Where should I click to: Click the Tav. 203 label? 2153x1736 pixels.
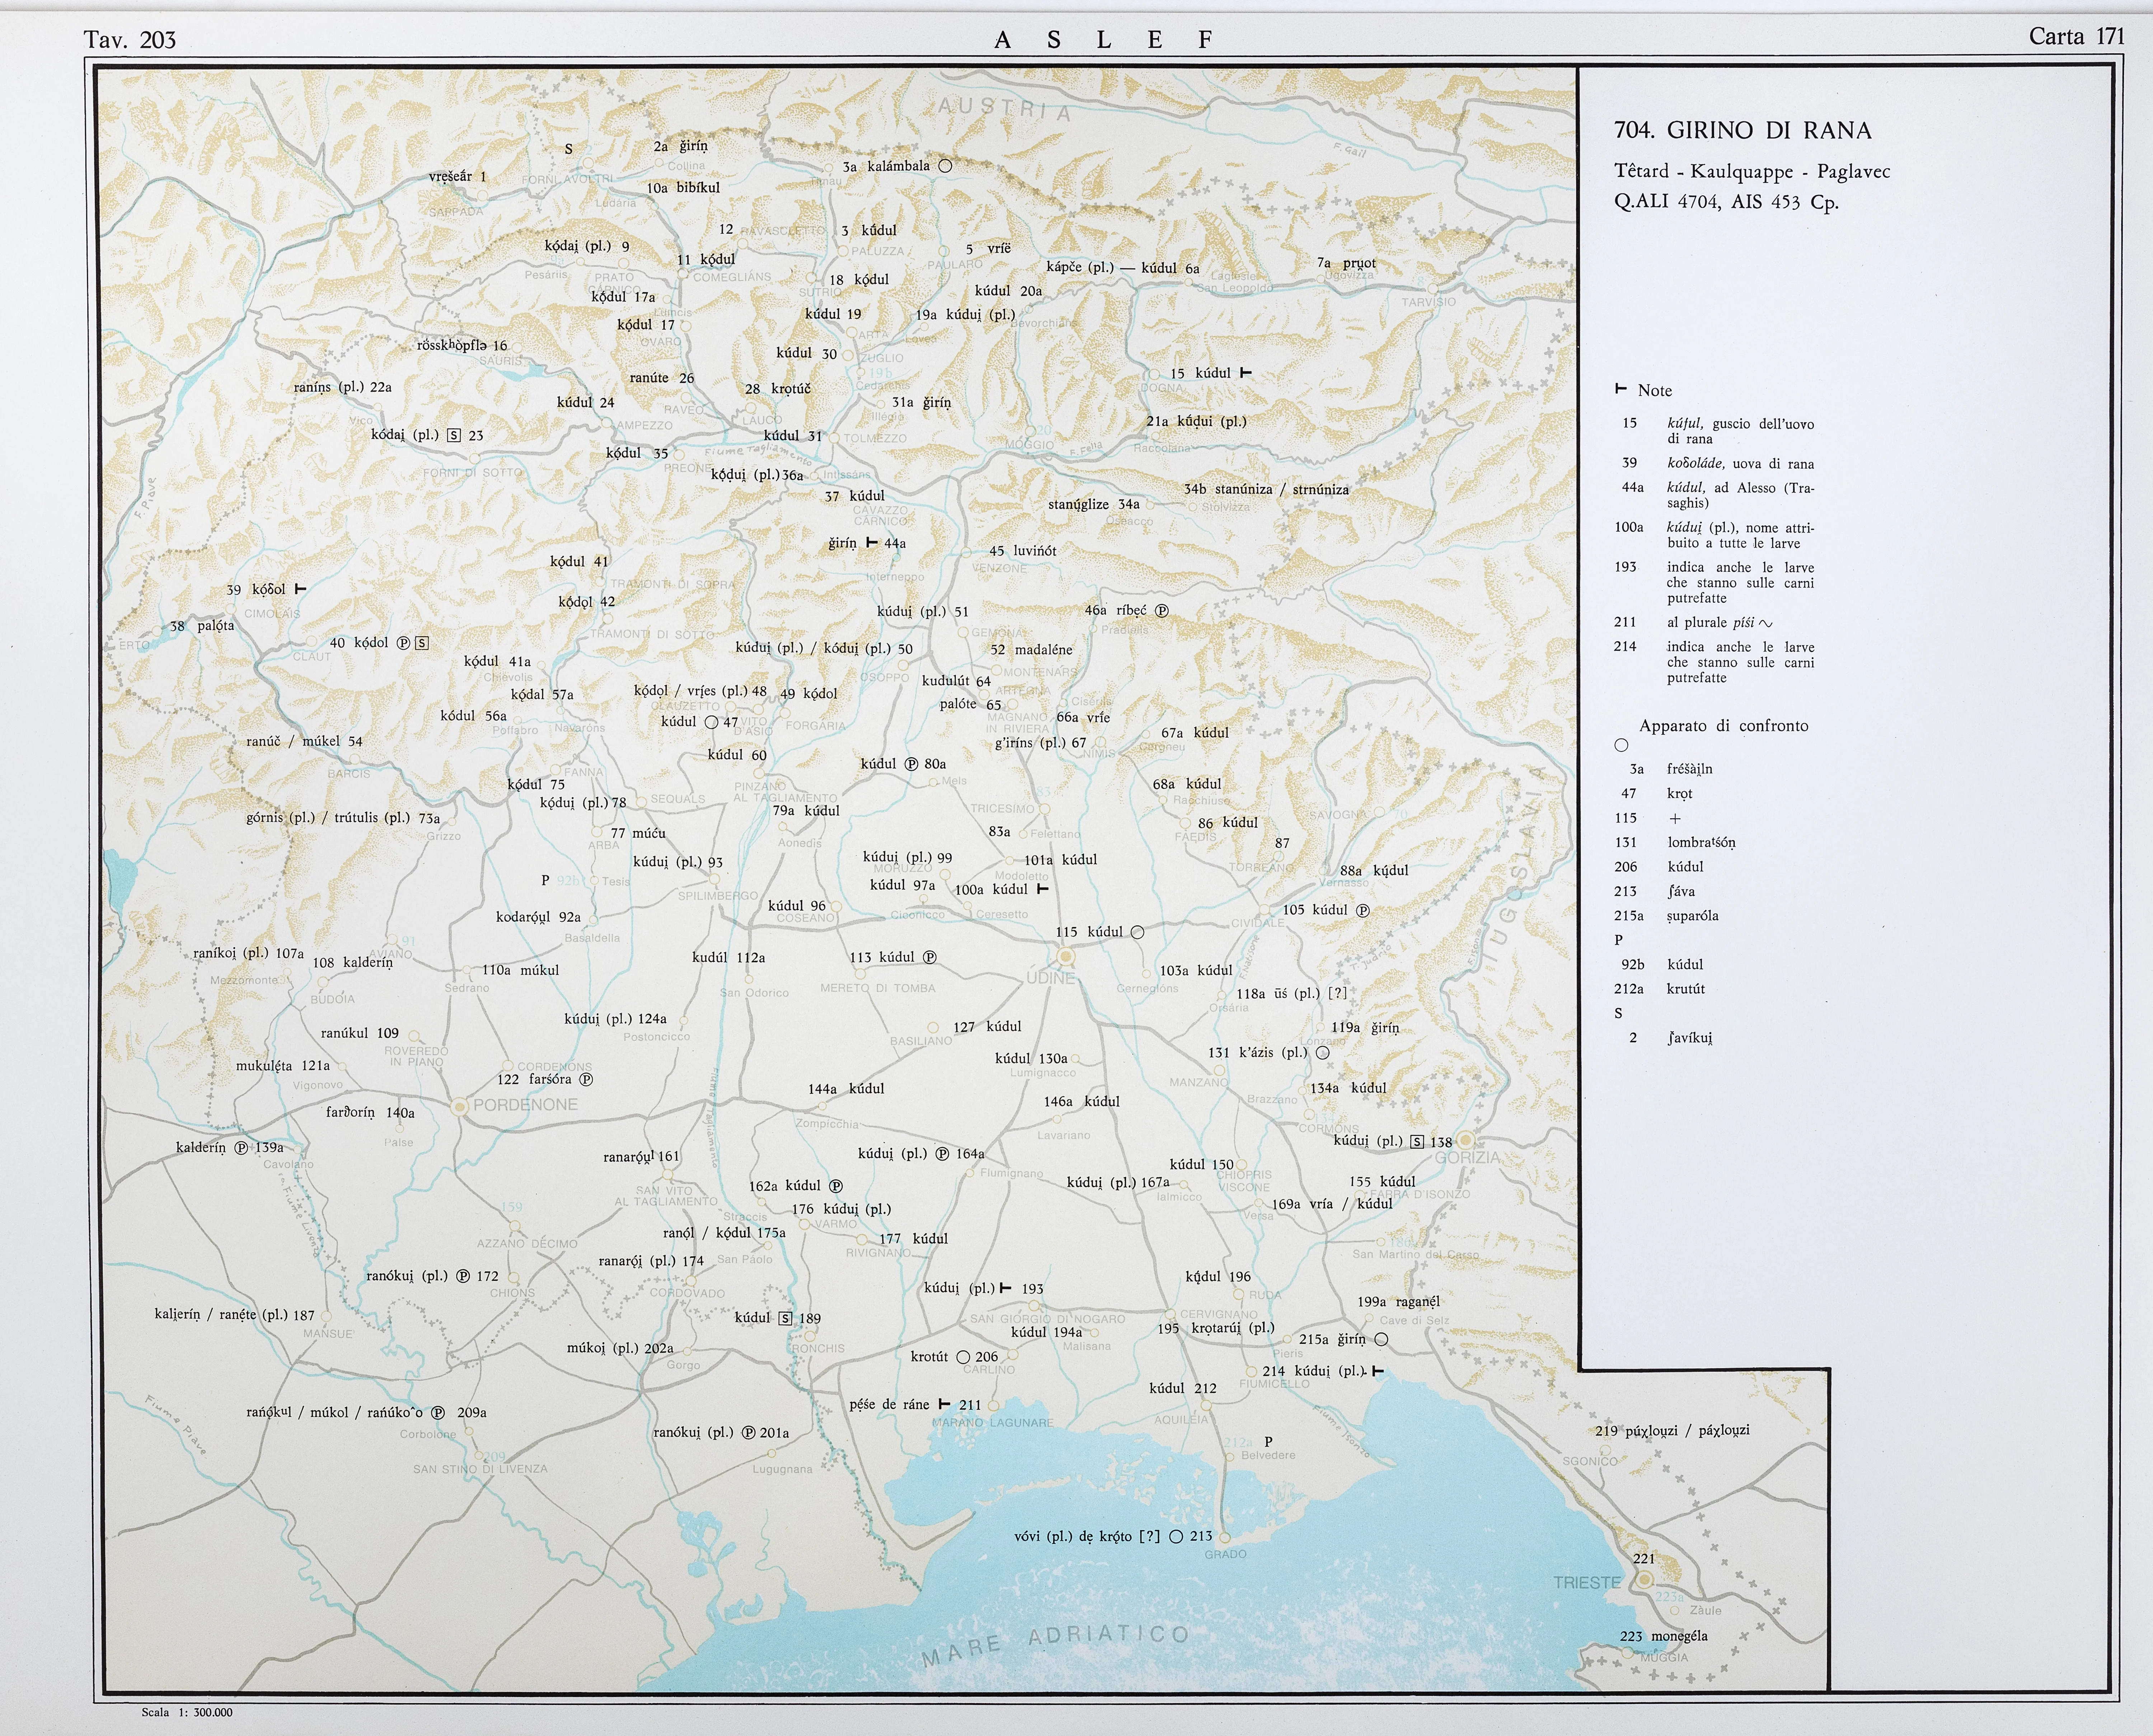tap(130, 40)
